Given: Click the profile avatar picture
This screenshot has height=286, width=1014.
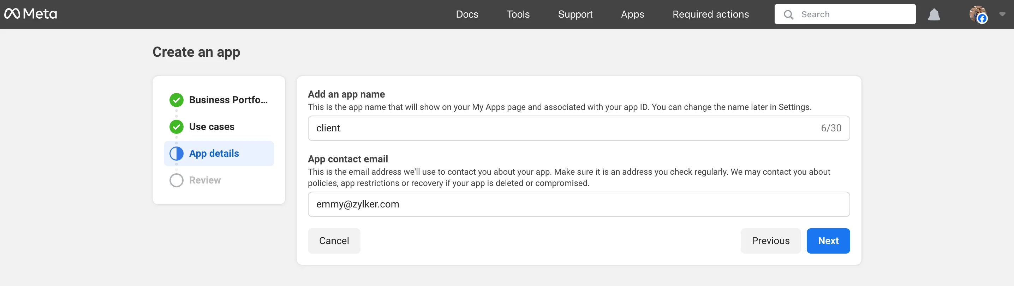Looking at the screenshot, I should [978, 14].
